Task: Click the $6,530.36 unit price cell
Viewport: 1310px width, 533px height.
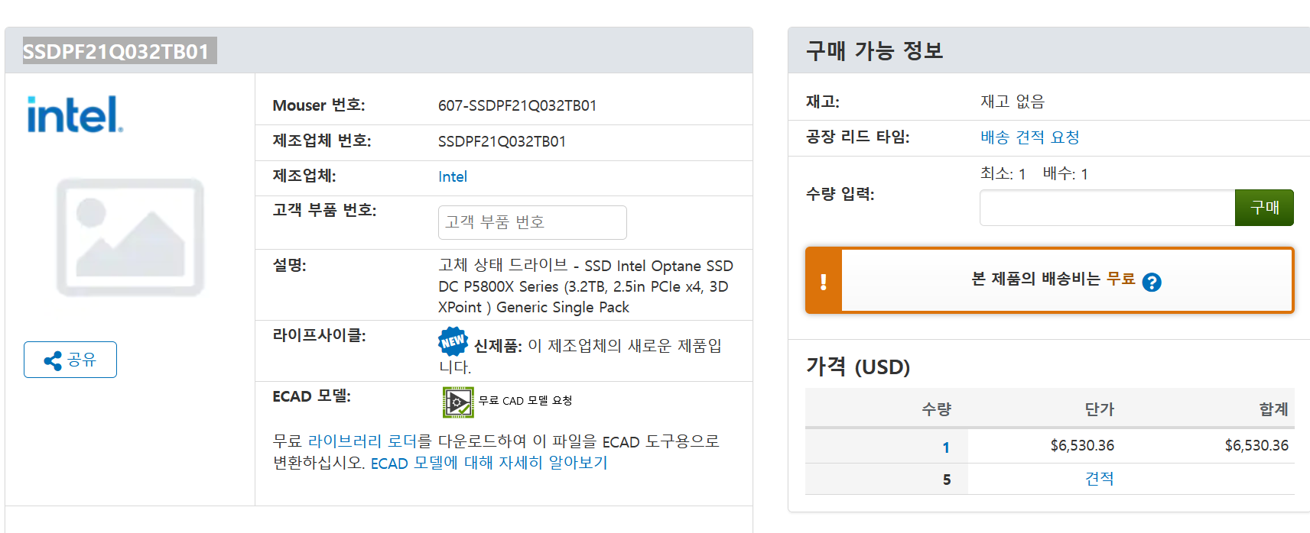Action: pos(1082,445)
